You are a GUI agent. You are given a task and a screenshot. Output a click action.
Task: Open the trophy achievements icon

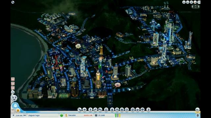point(191,2)
